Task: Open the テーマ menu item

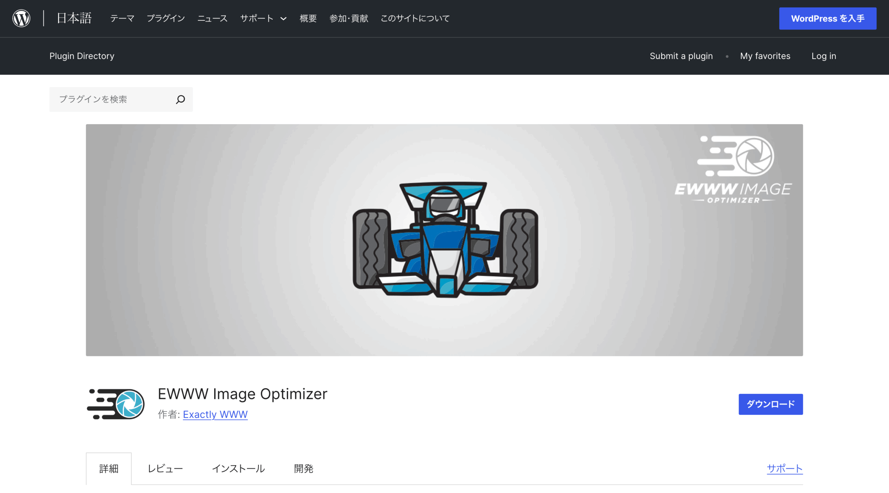Action: pos(122,18)
